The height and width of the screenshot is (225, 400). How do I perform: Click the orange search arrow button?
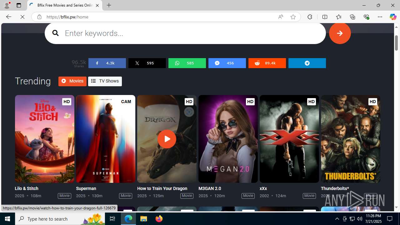[x=340, y=33]
